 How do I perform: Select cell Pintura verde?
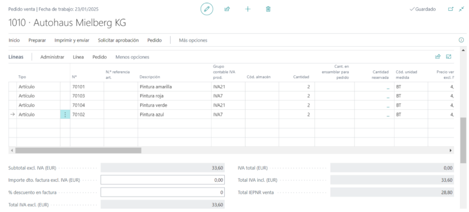point(174,105)
